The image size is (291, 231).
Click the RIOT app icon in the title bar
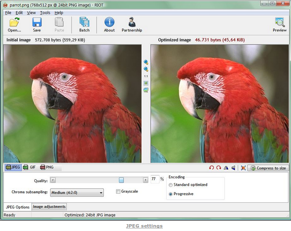coord(5,5)
